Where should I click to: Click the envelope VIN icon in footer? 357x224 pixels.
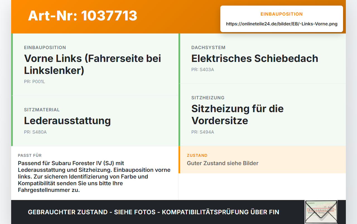(321, 212)
